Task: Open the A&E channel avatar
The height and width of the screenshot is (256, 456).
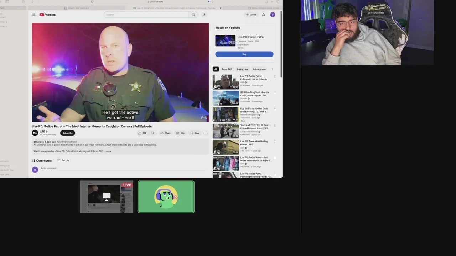Action: [35, 133]
